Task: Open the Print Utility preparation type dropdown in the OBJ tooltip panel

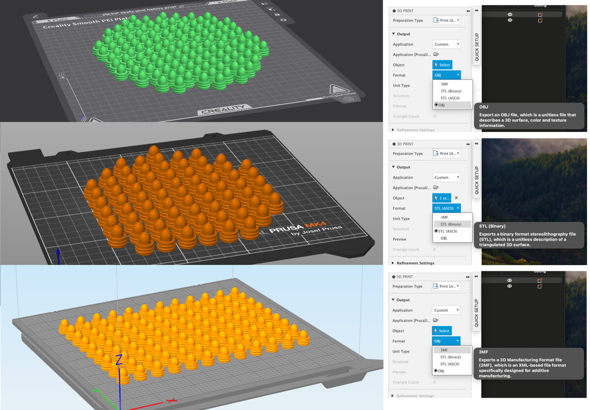Action: tap(446, 21)
